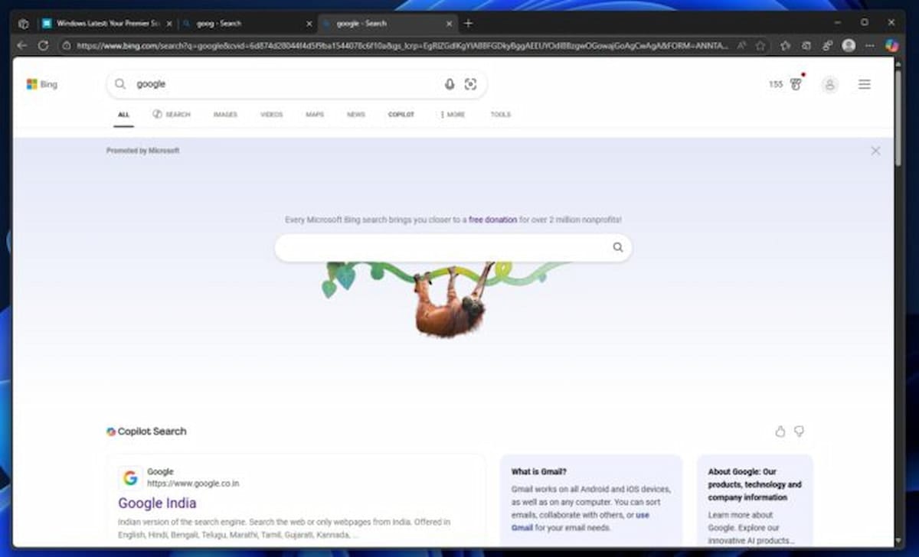Give thumbs up on Copilot Search results
This screenshot has height=557, width=919.
tap(780, 432)
